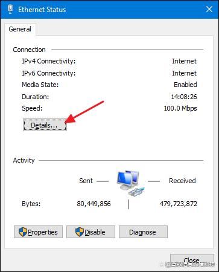
Task: Click the network computers activity icon
Action: [x=130, y=183]
